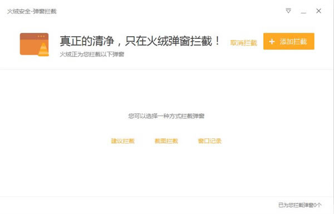Click the 添加拦截 label text
This screenshot has width=334, height=214.
coord(293,42)
